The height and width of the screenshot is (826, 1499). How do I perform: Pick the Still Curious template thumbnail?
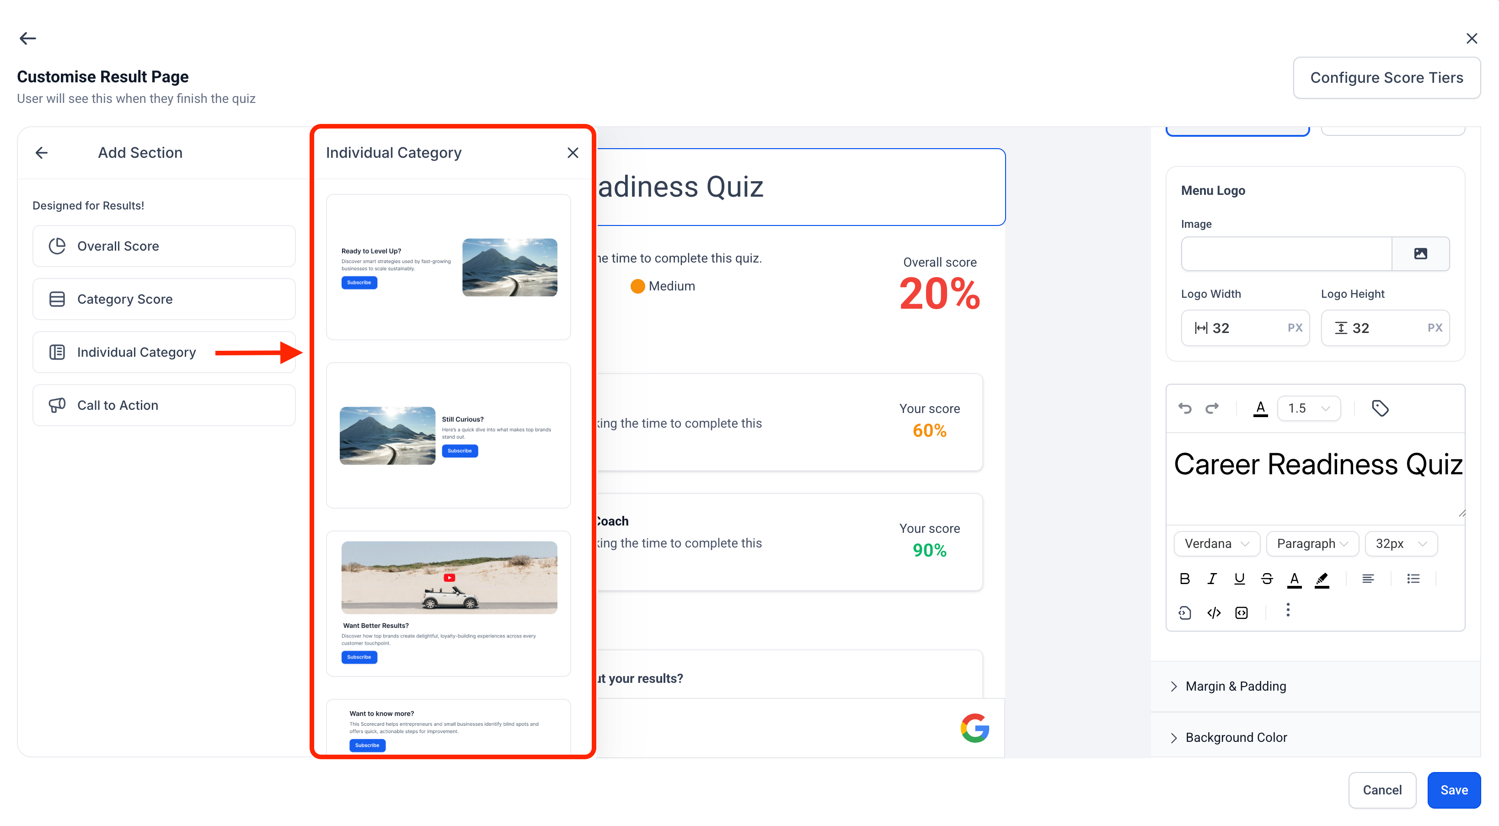pos(448,435)
